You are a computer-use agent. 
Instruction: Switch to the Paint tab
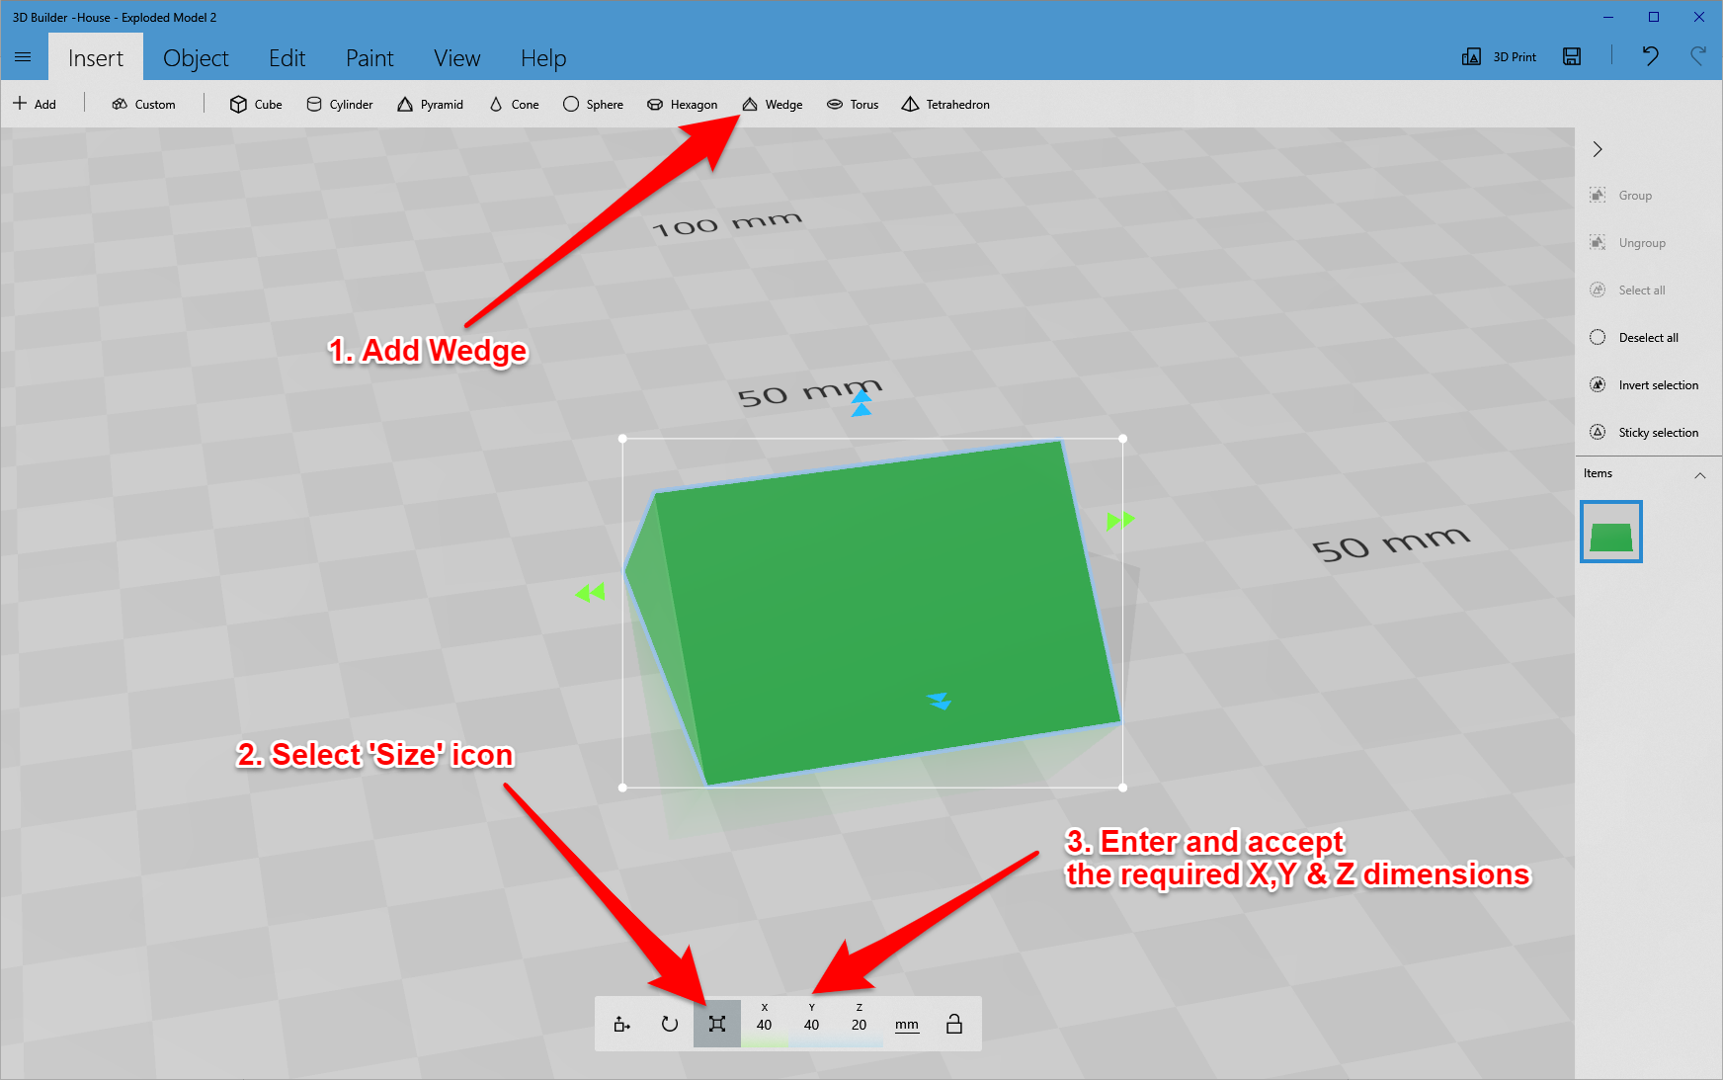click(369, 58)
